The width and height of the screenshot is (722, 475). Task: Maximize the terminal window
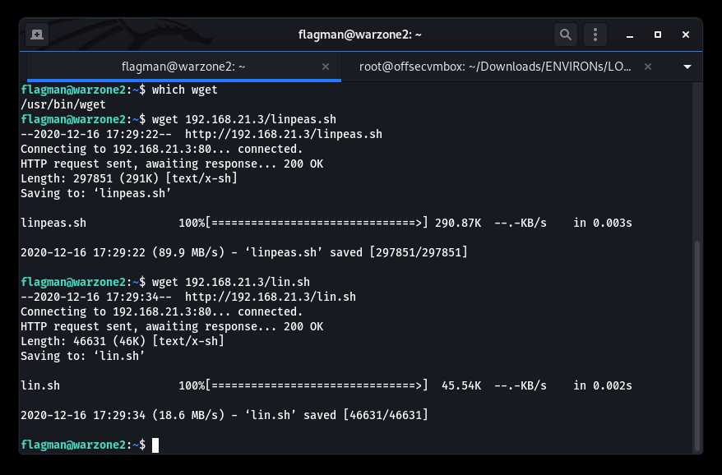point(658,35)
